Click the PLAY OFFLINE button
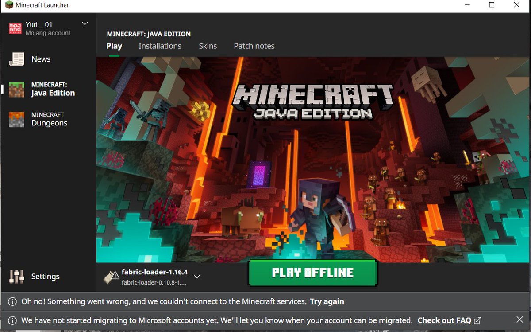Viewport: 531px width, 332px height. coord(313,273)
